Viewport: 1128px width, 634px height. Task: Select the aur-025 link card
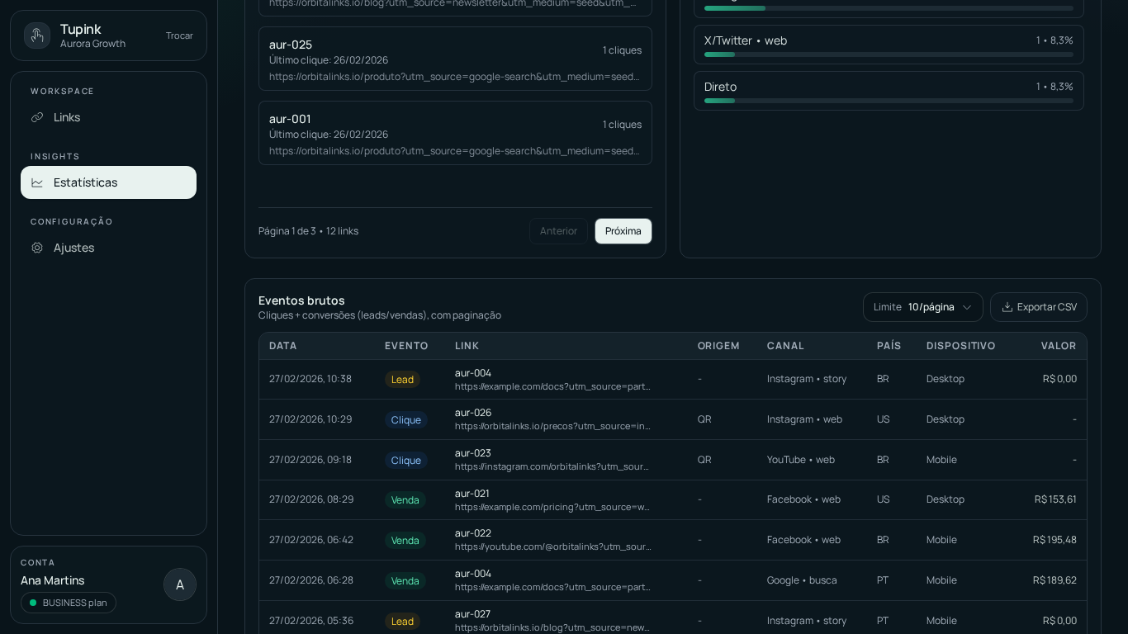click(455, 59)
